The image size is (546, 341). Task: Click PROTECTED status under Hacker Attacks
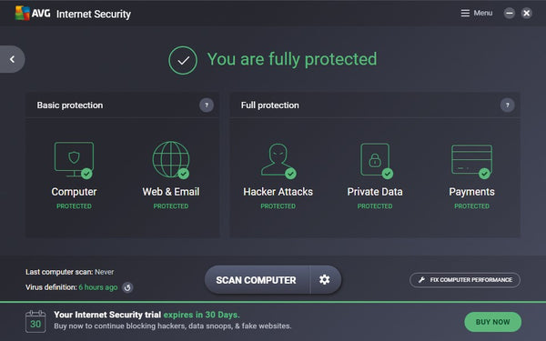tap(278, 206)
